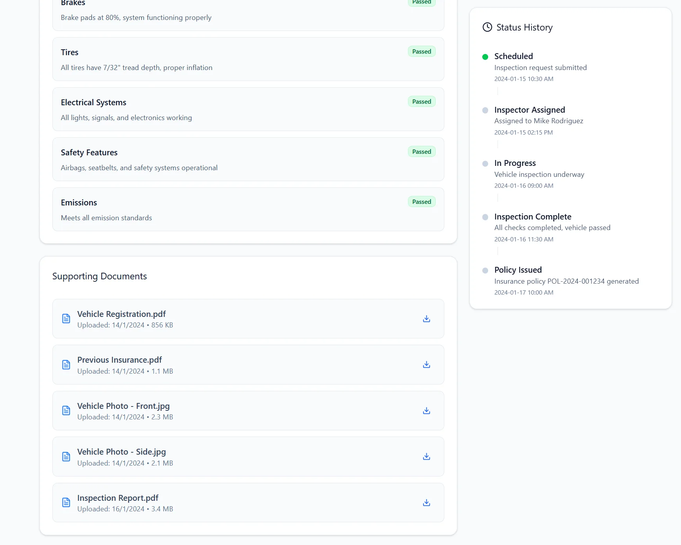Click the Emissions Passed status badge

click(x=421, y=202)
